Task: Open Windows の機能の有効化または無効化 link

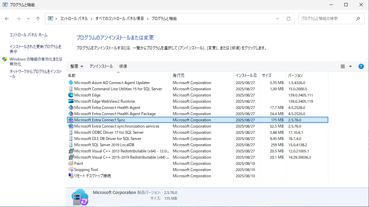Action: click(x=36, y=61)
